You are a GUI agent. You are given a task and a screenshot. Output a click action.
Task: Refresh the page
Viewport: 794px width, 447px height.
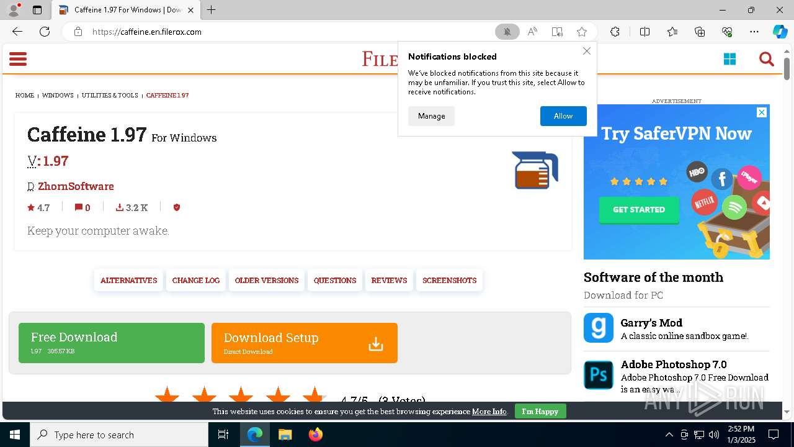(45, 32)
